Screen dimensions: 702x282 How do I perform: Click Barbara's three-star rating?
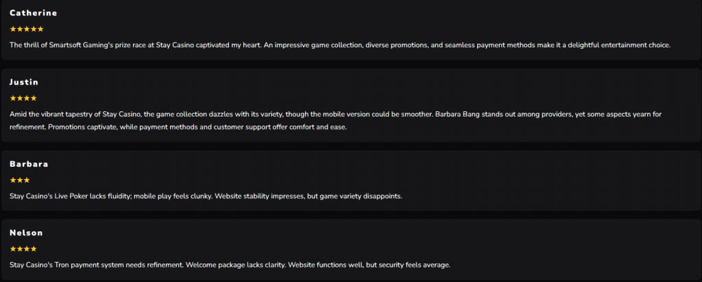(20, 180)
